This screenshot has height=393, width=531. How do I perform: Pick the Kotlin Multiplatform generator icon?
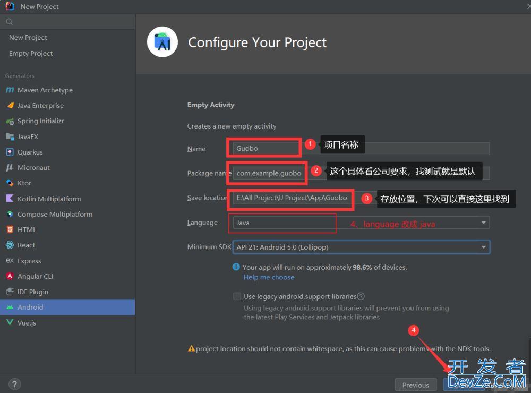tap(10, 199)
